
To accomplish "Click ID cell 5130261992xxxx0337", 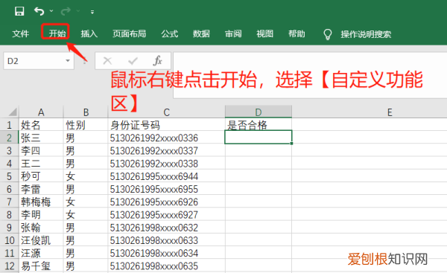I will click(x=166, y=150).
